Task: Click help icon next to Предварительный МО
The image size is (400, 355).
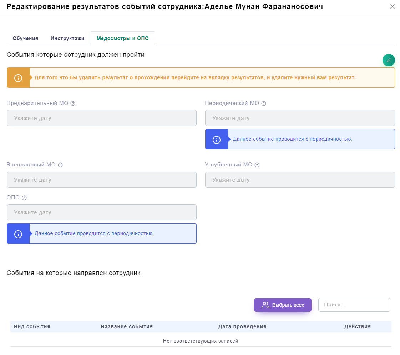Action: pyautogui.click(x=73, y=104)
